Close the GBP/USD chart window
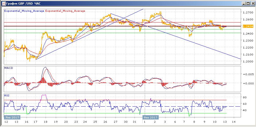 [x=253, y=3]
